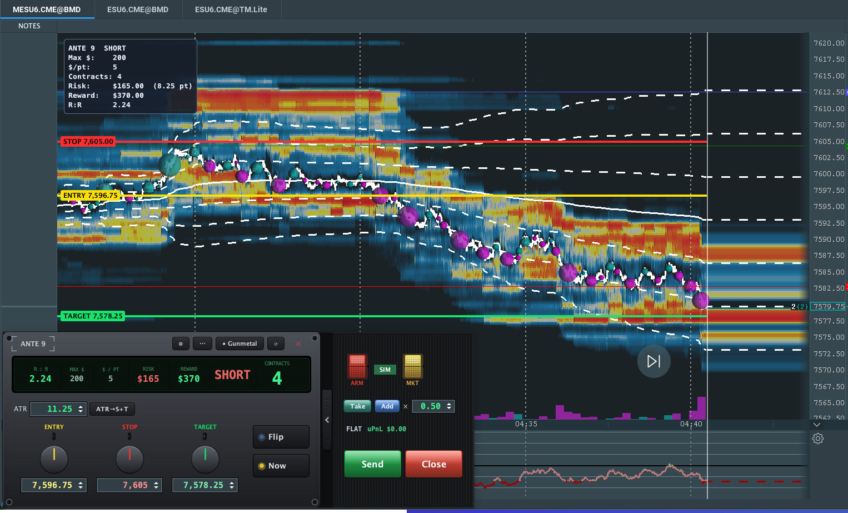The height and width of the screenshot is (513, 848).
Task: Click the refresh icon beside Gunmetal
Action: tap(276, 343)
